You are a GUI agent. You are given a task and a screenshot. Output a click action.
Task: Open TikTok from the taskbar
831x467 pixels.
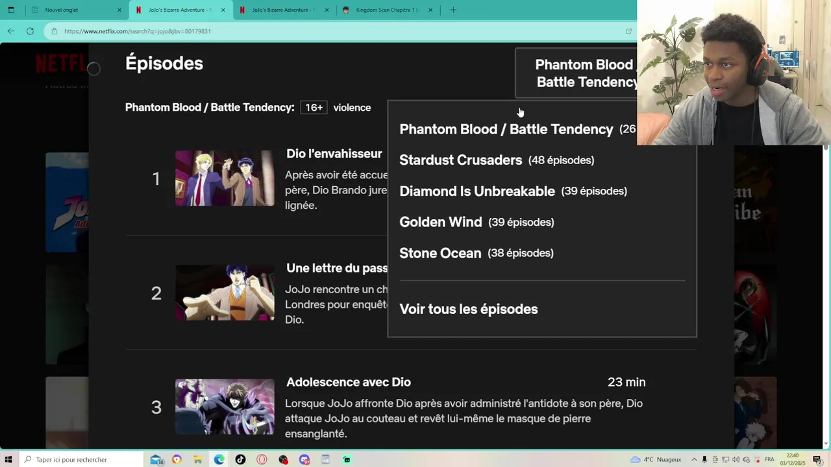tap(241, 459)
